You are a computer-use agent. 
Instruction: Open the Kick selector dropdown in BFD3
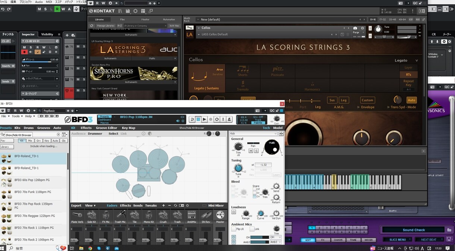tap(254, 133)
